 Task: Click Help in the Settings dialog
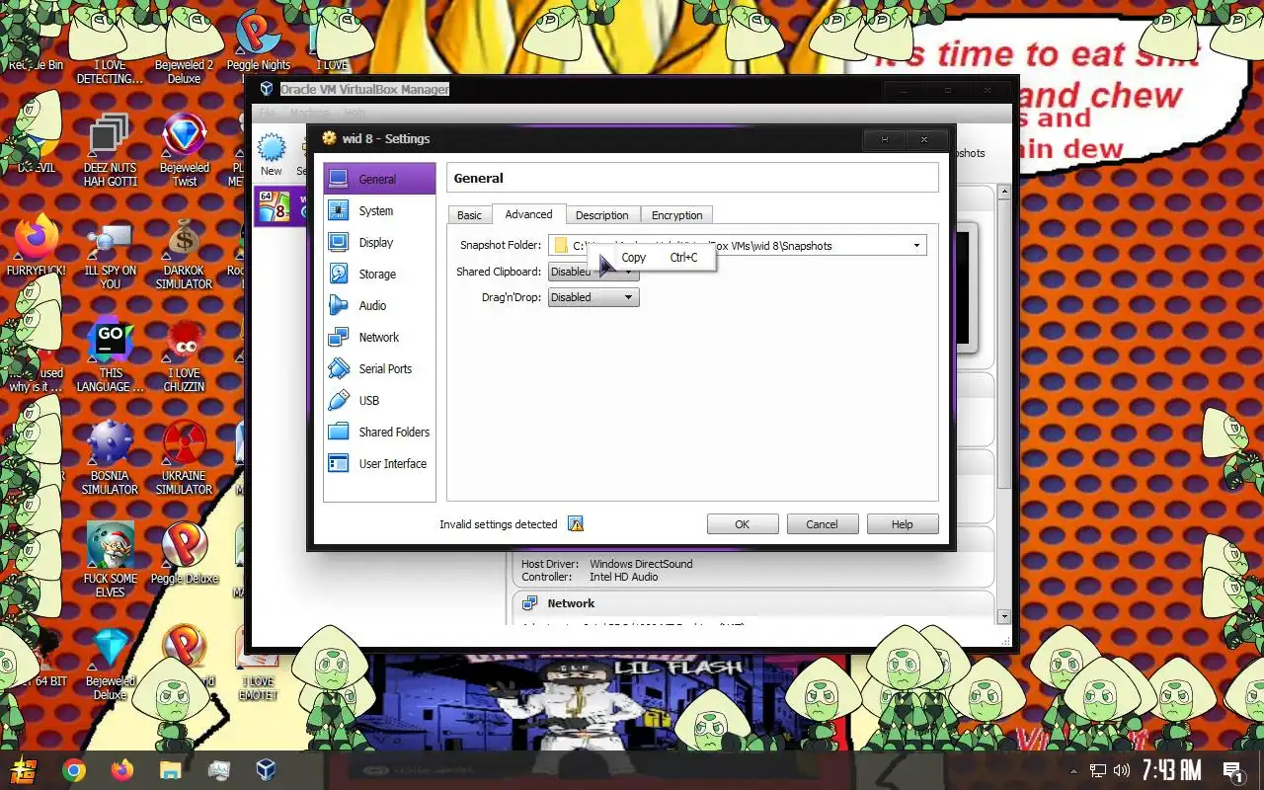903,524
